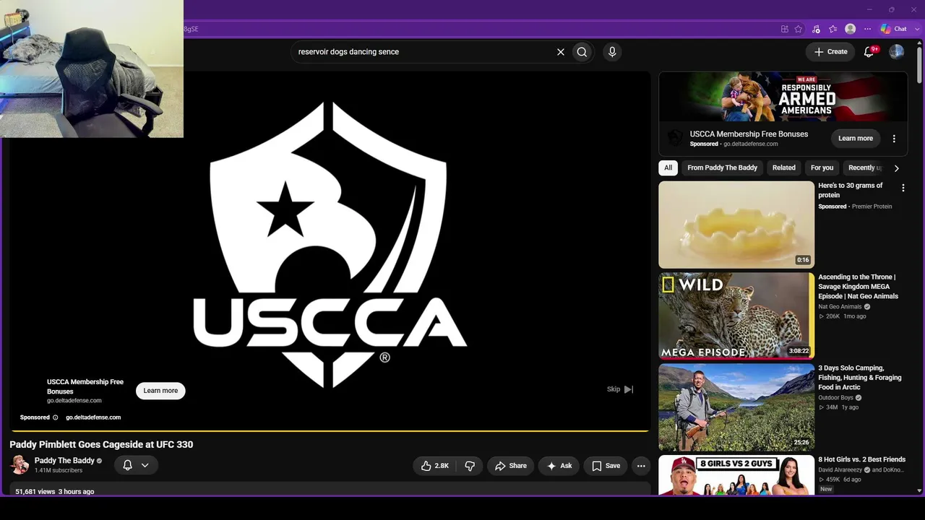Open the browser apps grid icon
This screenshot has width=925, height=520.
[784, 29]
